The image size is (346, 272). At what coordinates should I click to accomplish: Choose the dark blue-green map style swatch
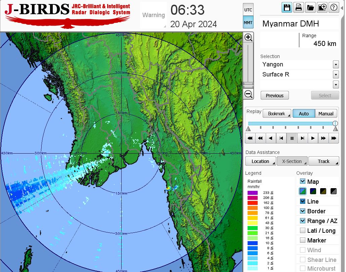[x=313, y=191]
